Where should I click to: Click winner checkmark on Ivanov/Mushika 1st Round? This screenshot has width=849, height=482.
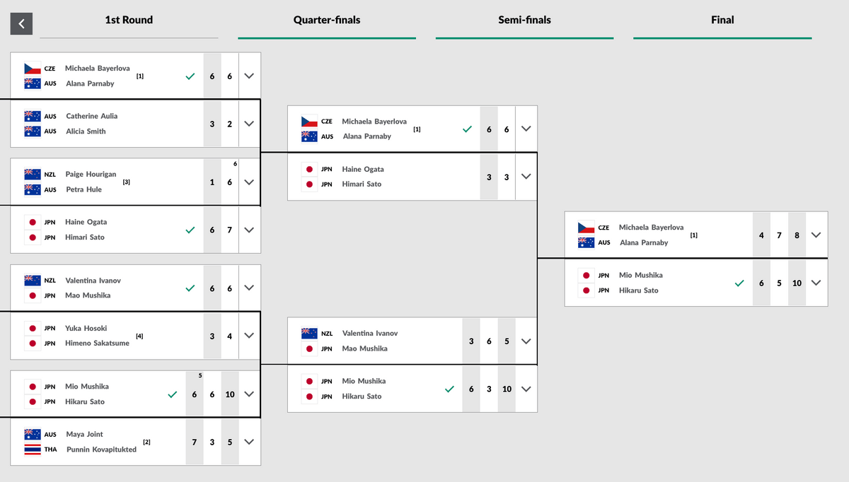coord(190,288)
